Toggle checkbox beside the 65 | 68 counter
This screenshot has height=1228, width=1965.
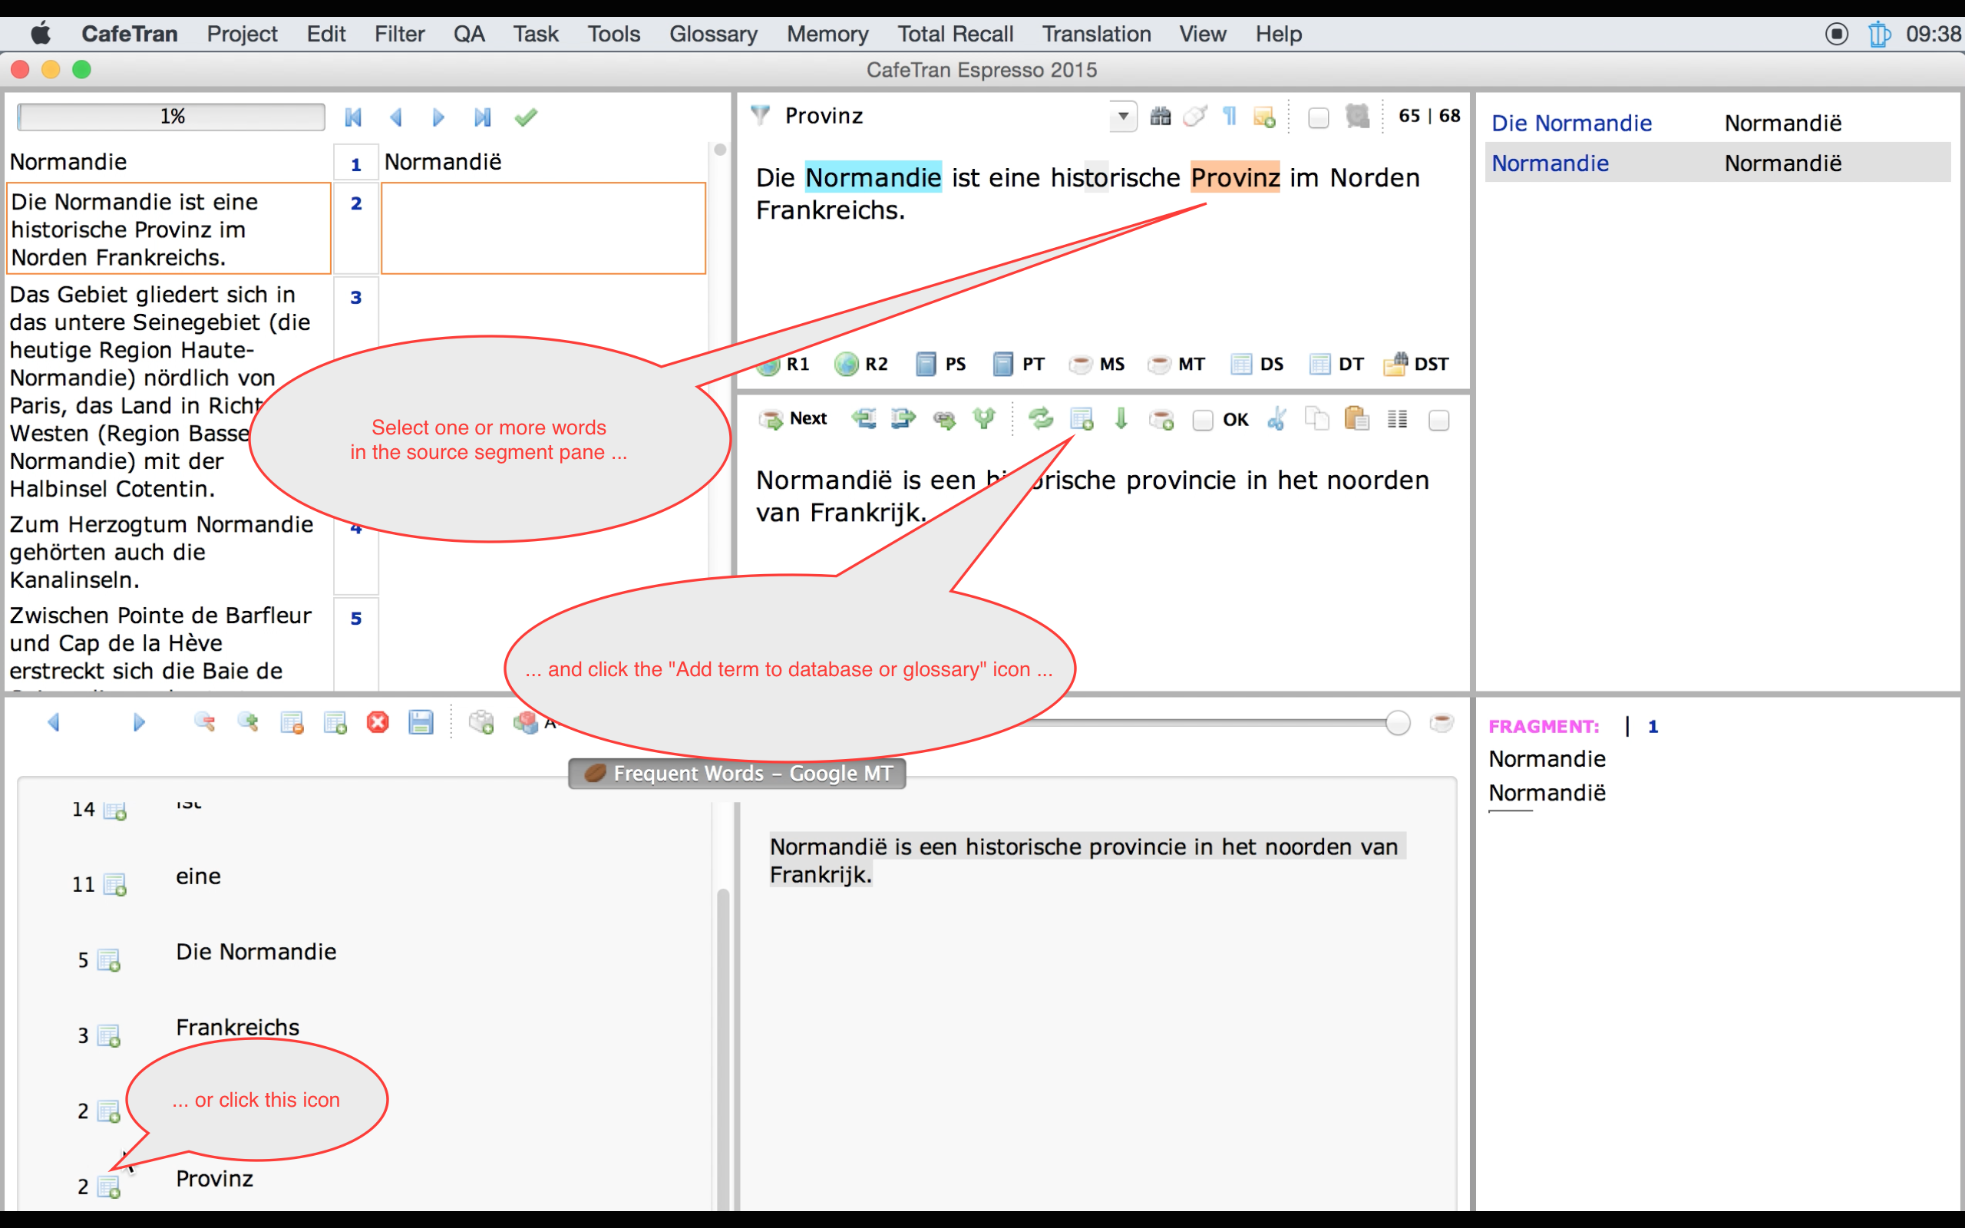[x=1319, y=117]
